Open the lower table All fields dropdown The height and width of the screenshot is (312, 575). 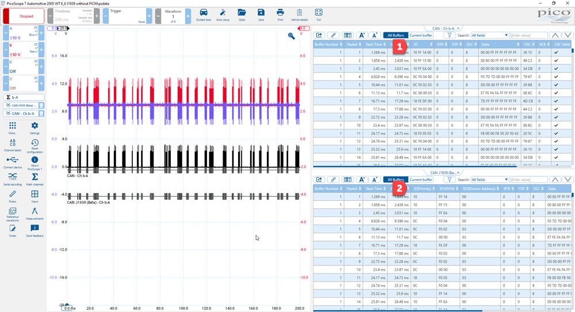489,180
